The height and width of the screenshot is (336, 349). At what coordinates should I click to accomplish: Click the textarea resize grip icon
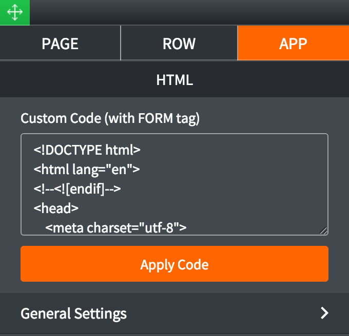point(323,230)
